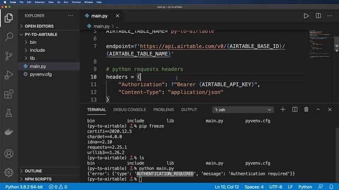The height and width of the screenshot is (190, 339).
Task: Open notifications bell in status bar
Action: (331, 187)
